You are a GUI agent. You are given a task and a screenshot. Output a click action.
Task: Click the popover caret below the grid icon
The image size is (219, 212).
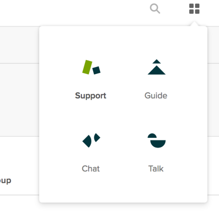pyautogui.click(x=194, y=24)
